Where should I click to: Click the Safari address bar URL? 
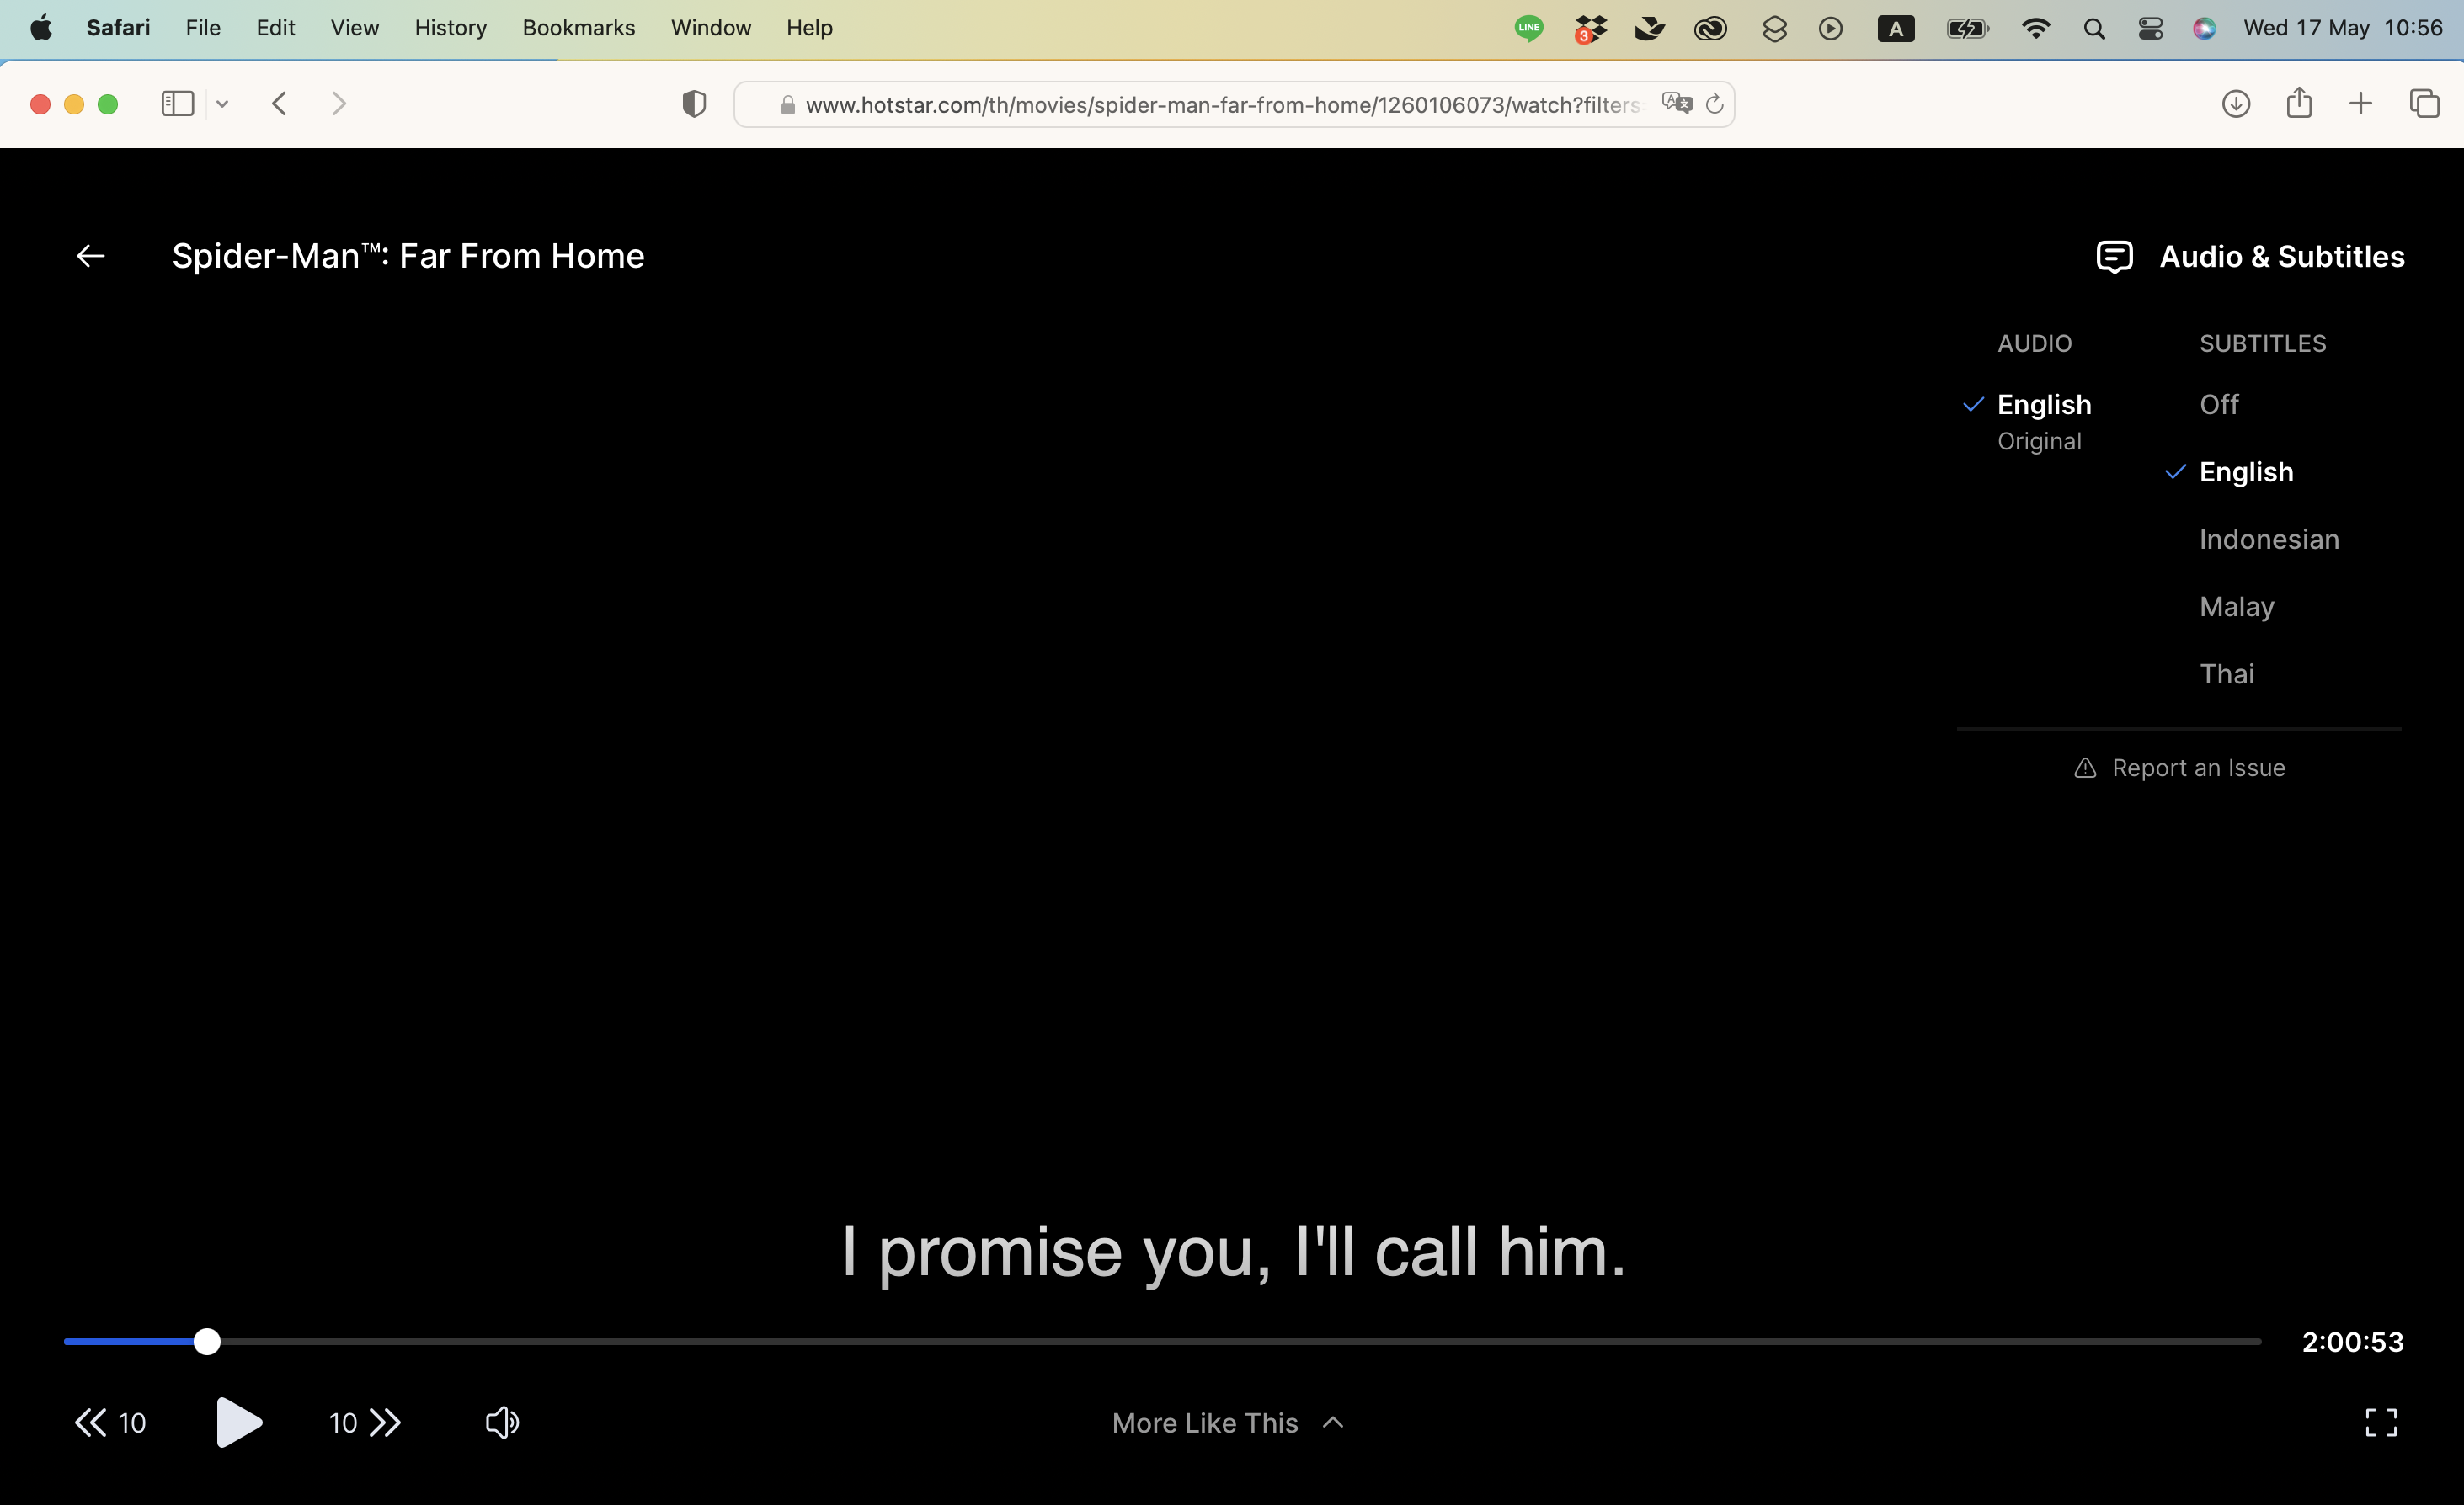click(x=1220, y=105)
